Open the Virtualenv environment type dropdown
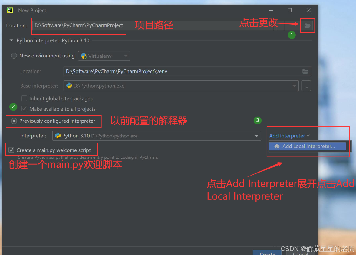This screenshot has height=255, width=356. pos(104,56)
